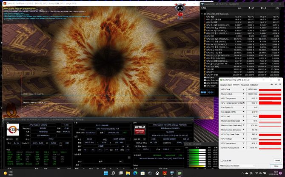Viewport: 285px width, 177px height.
Task: Click the Reset button in GPU-Z
Action: [x=276, y=160]
